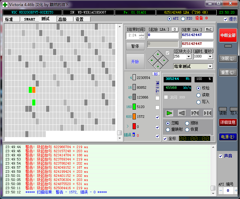Click the butterfly seek |>|<| button
The image size is (240, 199).
(x=207, y=113)
